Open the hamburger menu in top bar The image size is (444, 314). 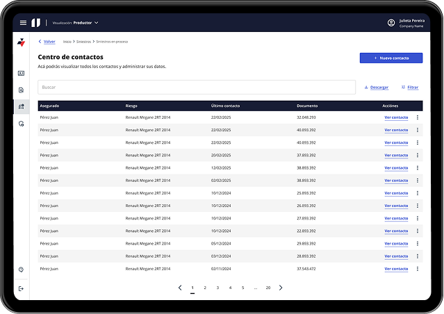click(x=23, y=23)
